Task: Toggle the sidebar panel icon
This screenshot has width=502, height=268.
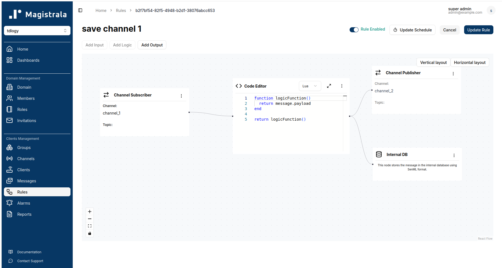Action: 80,10
